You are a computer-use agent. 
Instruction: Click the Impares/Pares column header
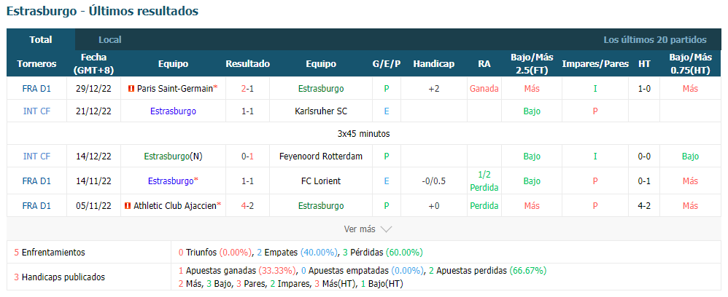(x=595, y=64)
